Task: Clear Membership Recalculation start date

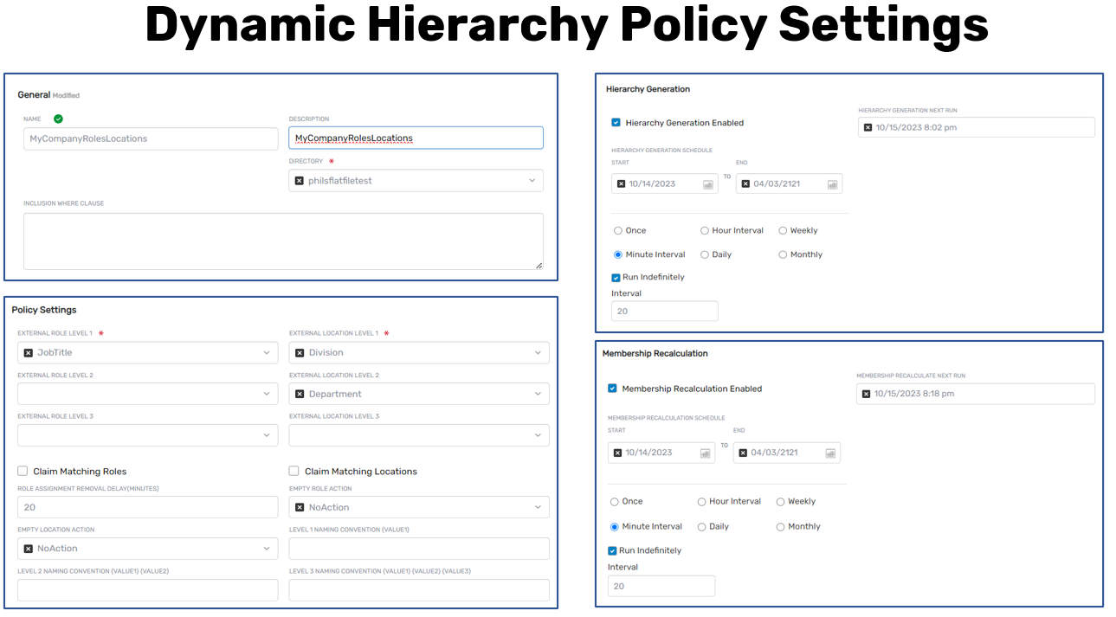Action: [617, 453]
